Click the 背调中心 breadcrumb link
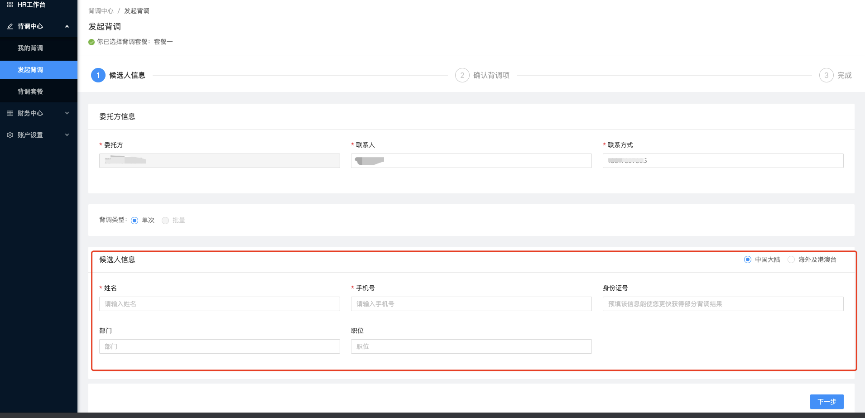 click(x=101, y=11)
